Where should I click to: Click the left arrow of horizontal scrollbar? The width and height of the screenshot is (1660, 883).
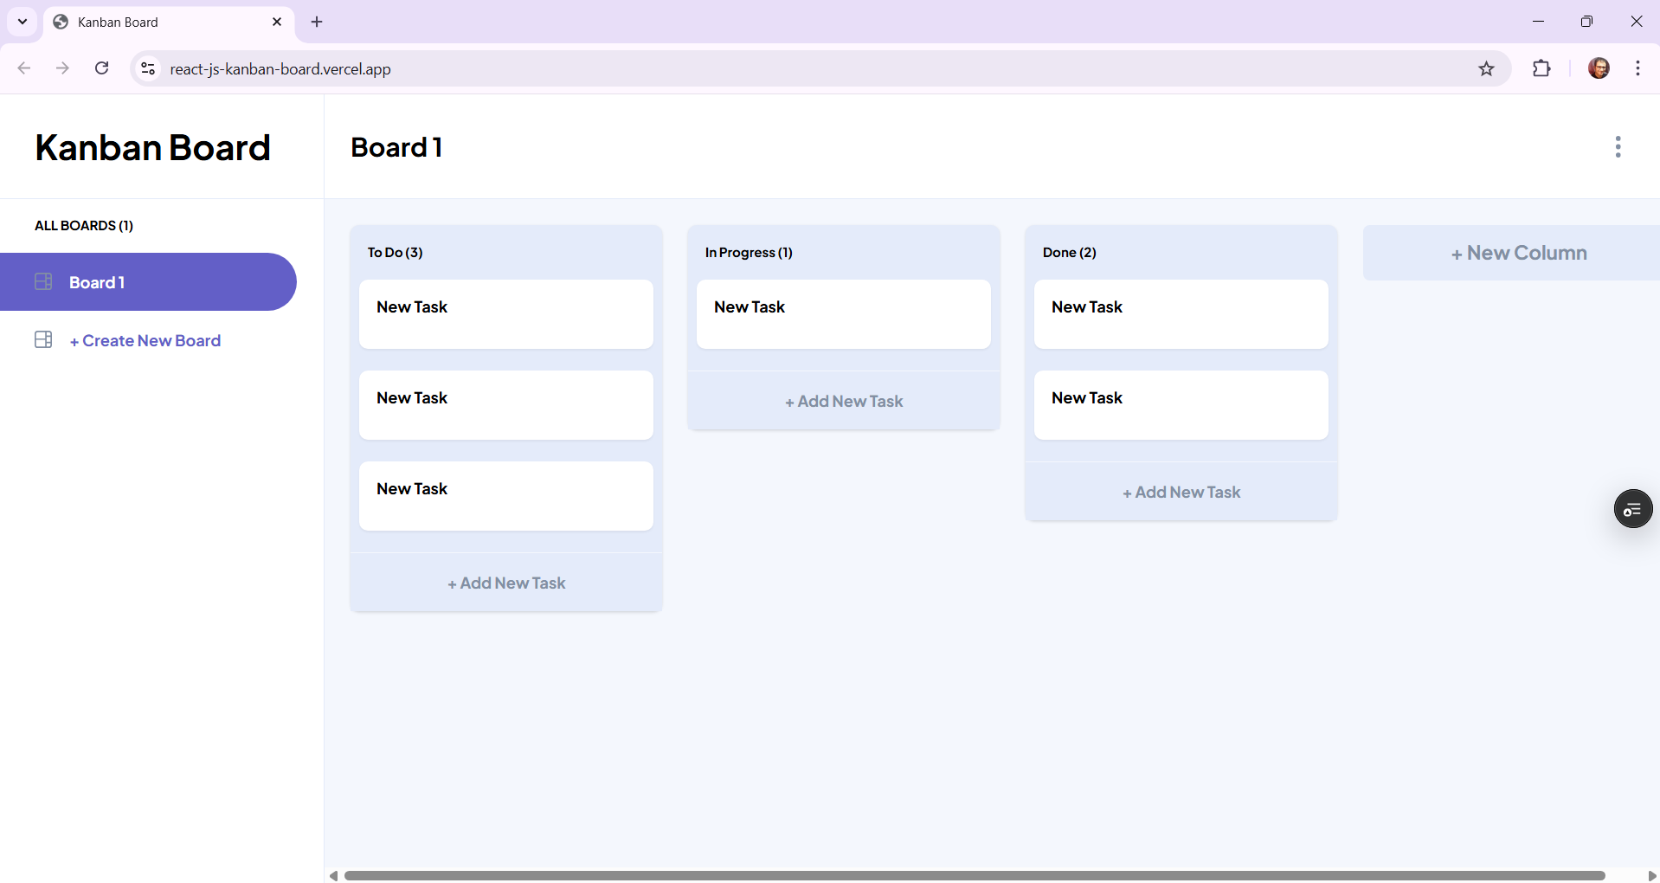332,875
